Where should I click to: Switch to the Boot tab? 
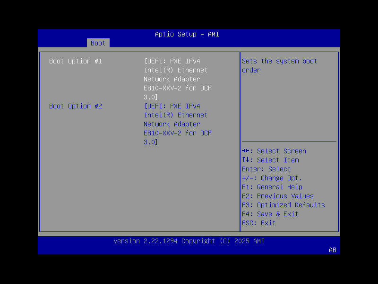(98, 43)
